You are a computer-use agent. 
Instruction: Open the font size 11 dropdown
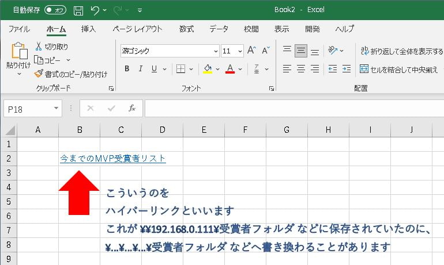[240, 51]
